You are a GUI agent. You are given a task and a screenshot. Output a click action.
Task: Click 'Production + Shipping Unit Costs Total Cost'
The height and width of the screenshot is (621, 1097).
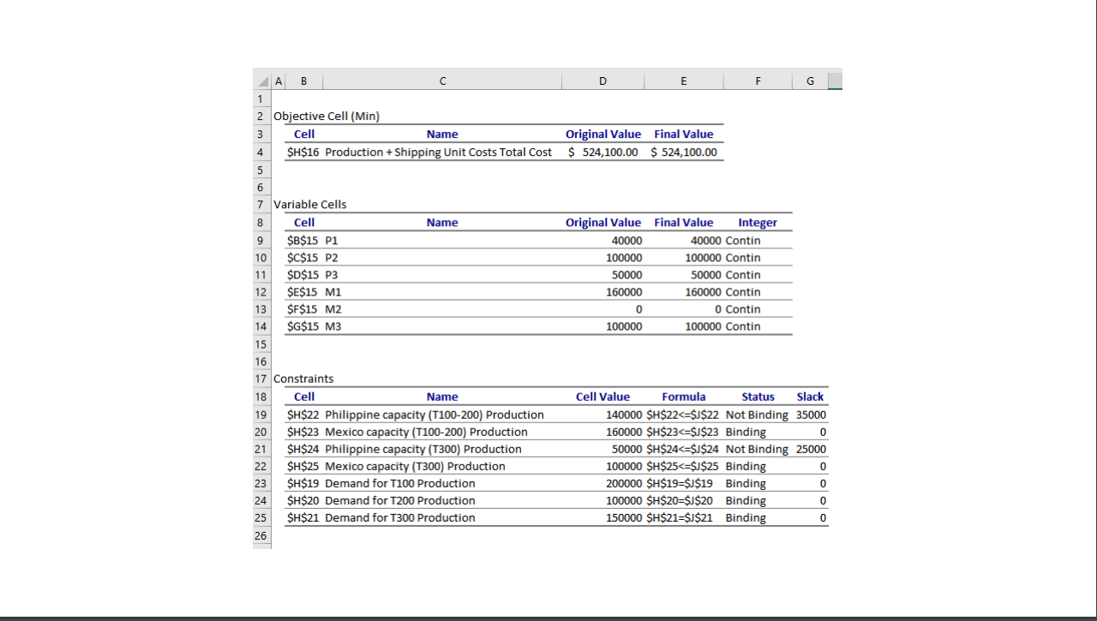click(x=438, y=152)
